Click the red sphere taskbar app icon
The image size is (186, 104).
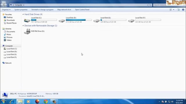coord(37,101)
